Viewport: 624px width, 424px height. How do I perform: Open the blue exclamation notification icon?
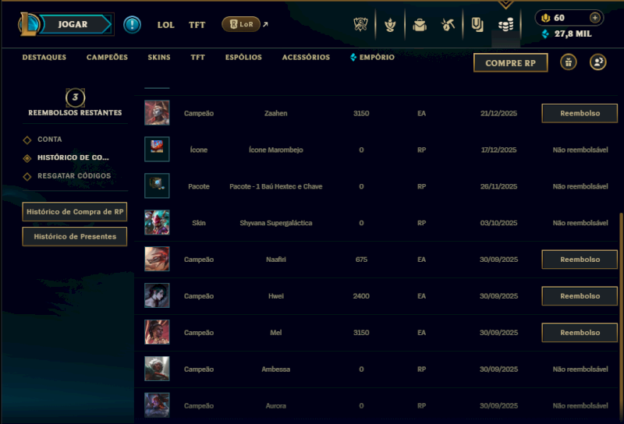(x=132, y=25)
